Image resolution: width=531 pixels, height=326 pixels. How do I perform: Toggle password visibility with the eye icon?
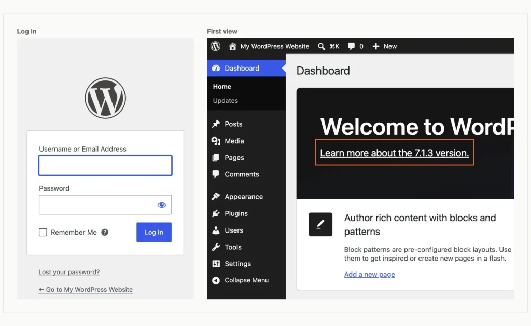pyautogui.click(x=162, y=205)
